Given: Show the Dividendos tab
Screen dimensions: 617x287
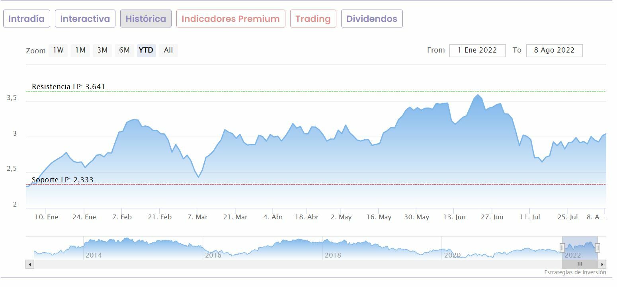Looking at the screenshot, I should (372, 19).
